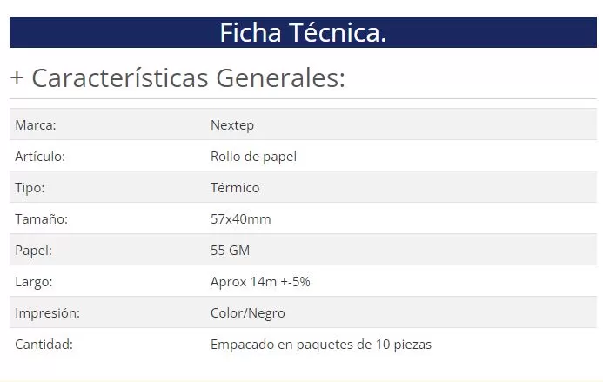The image size is (603, 382).
Task: Click the Ficha Técnica header banner
Action: pos(302,32)
